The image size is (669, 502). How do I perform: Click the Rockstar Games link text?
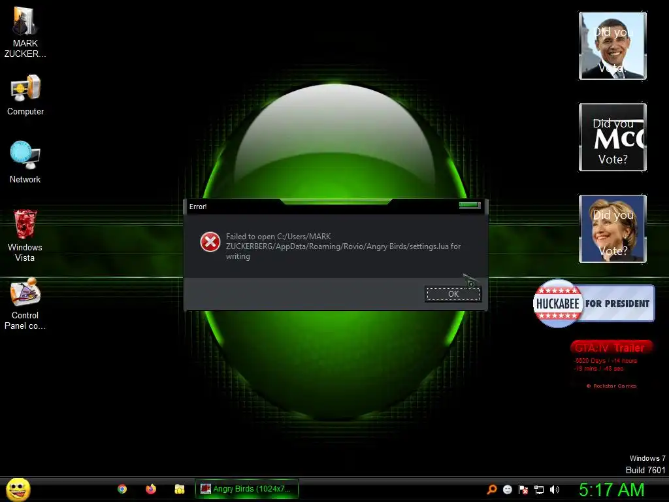click(612, 386)
